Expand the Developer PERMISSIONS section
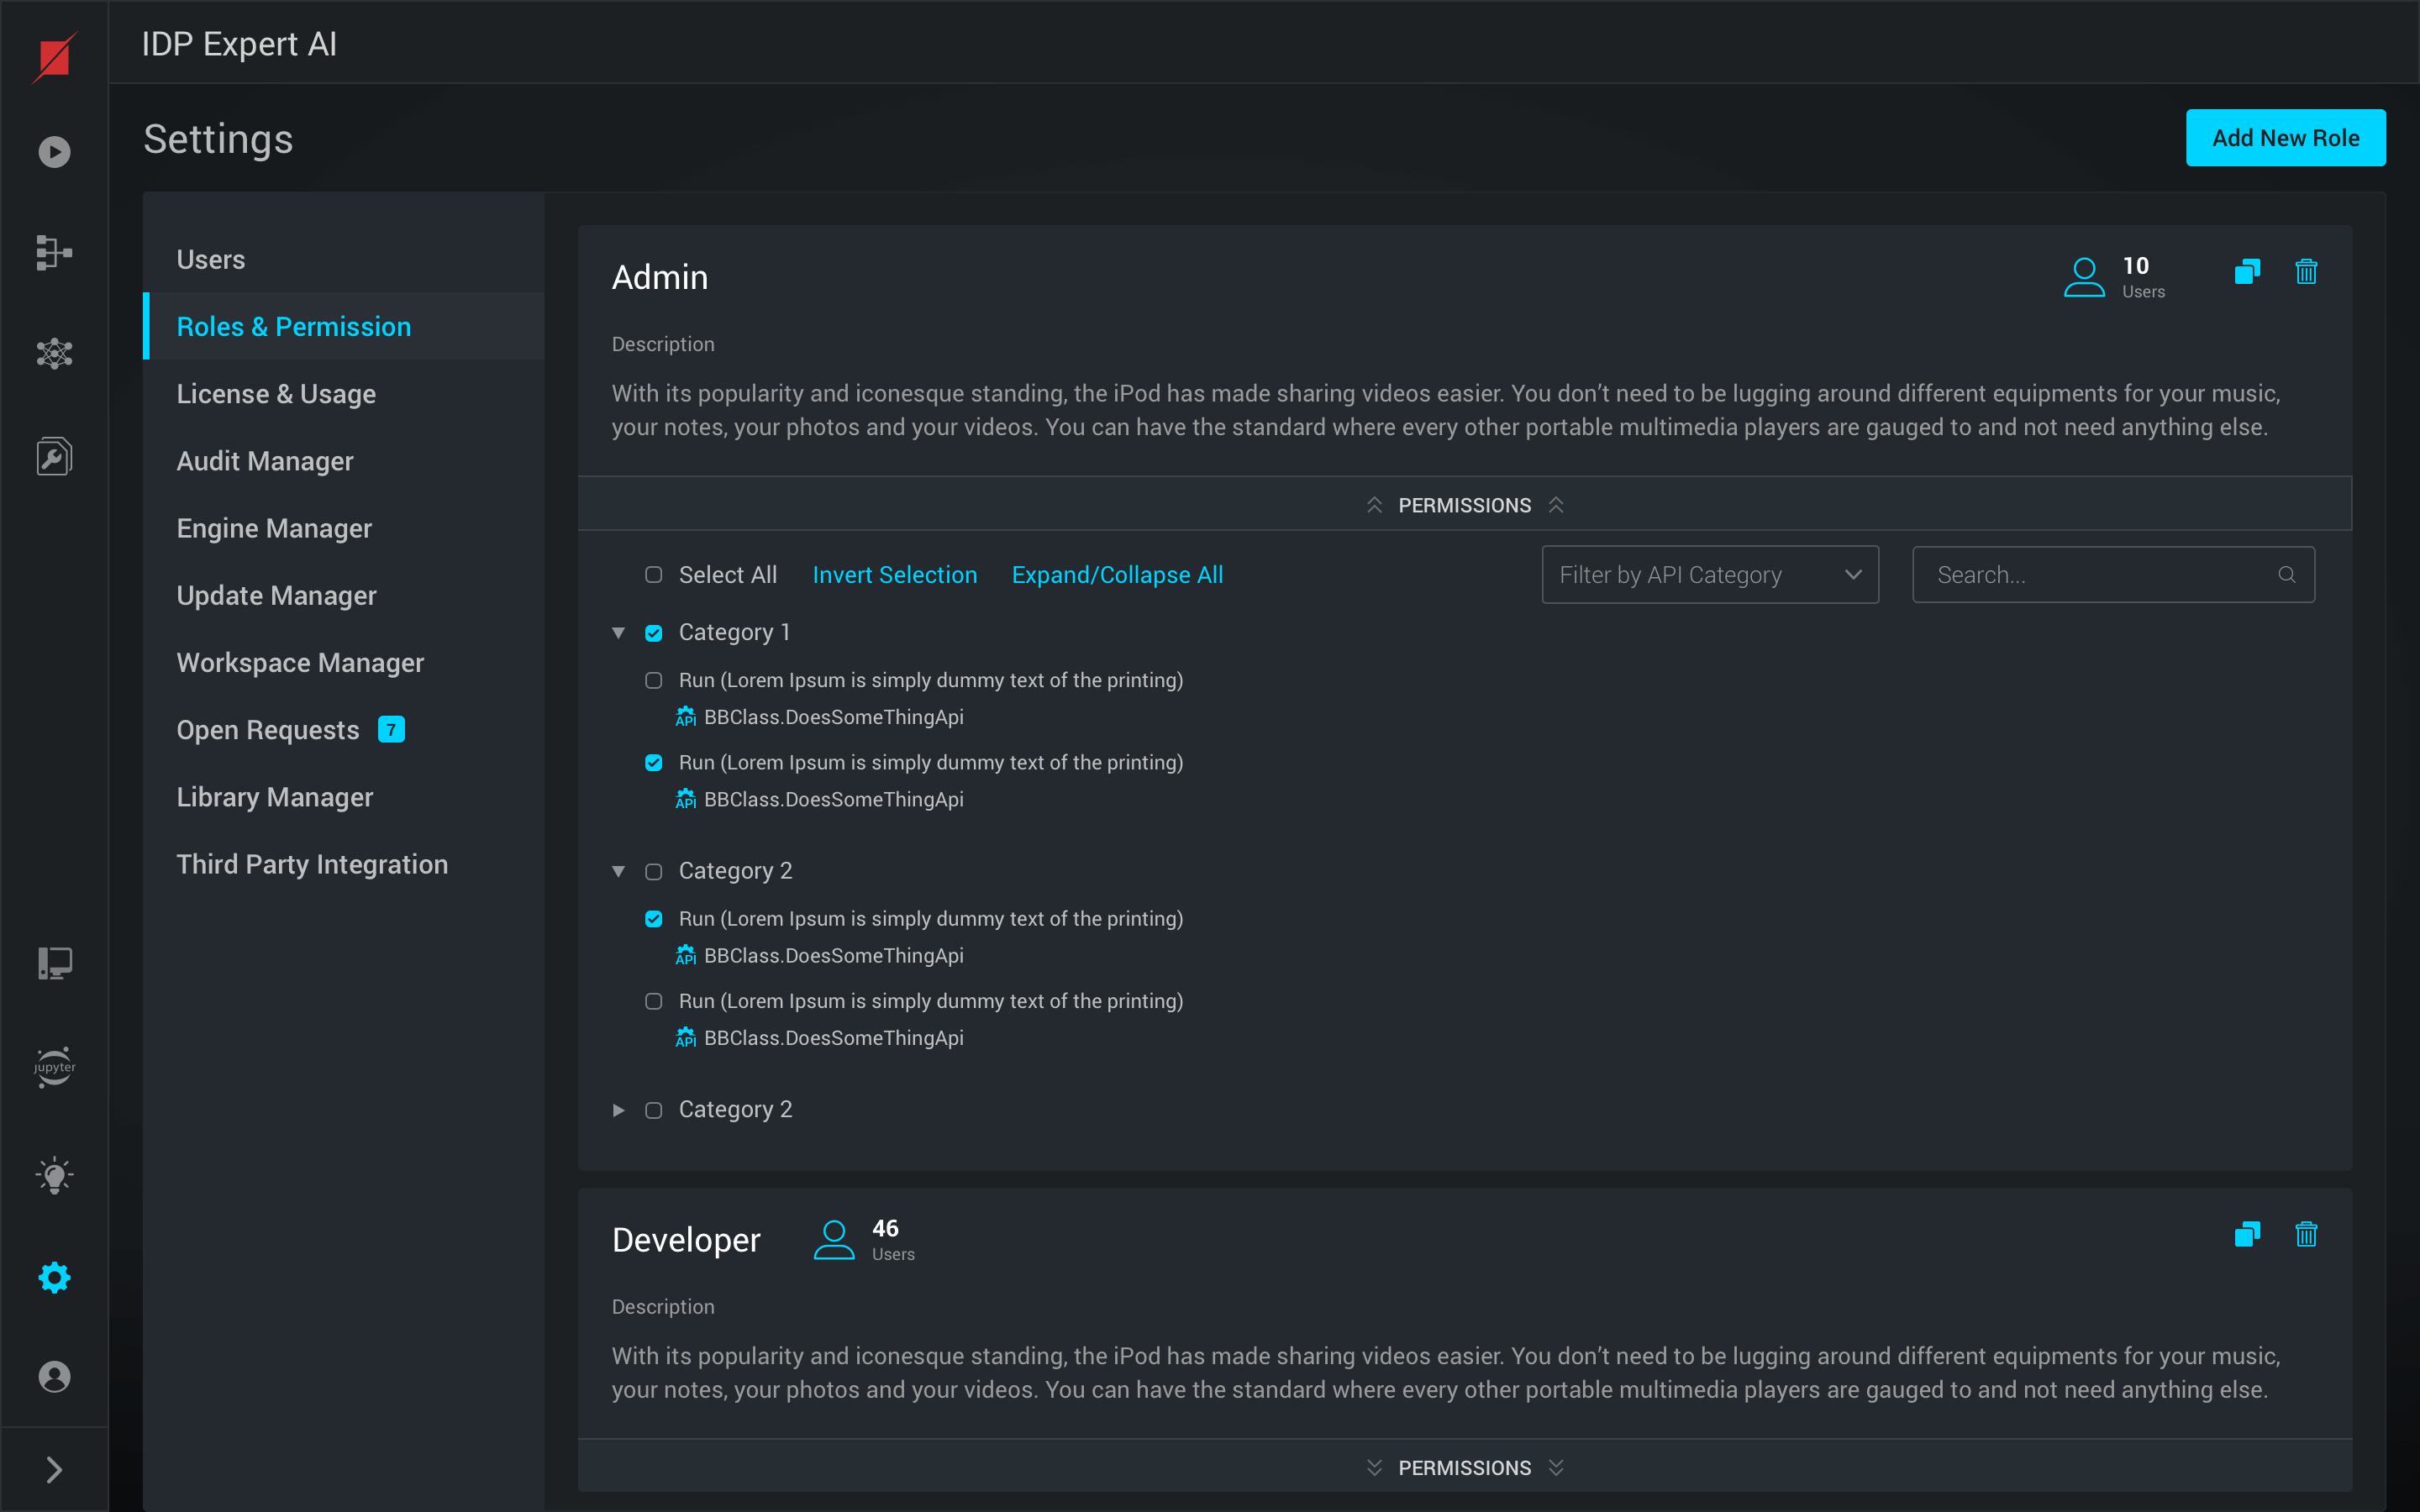This screenshot has height=1512, width=2420. pos(1464,1467)
